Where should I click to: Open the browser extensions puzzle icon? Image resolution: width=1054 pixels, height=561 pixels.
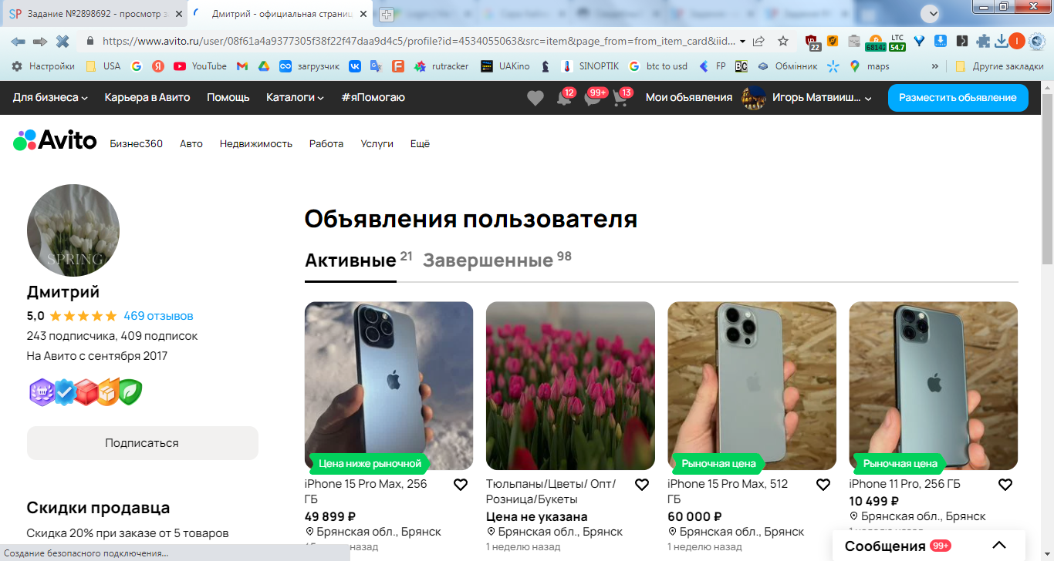(982, 41)
